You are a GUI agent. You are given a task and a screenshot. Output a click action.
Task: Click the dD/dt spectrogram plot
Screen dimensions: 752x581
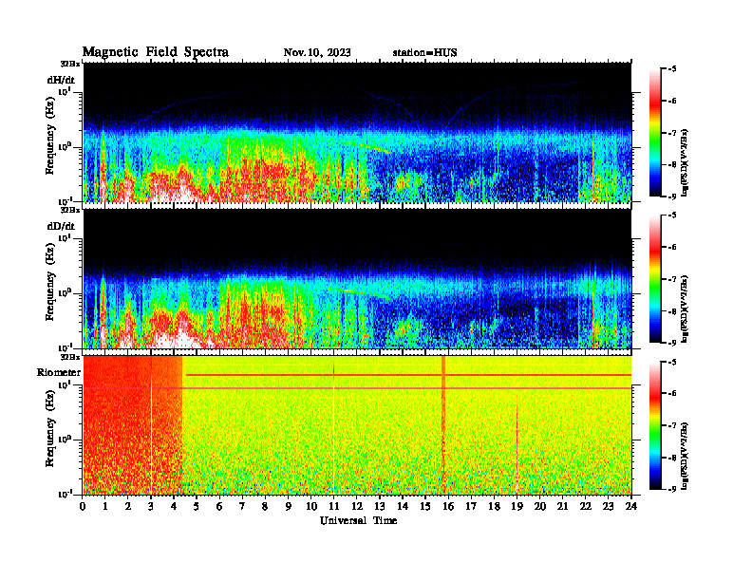click(x=357, y=278)
